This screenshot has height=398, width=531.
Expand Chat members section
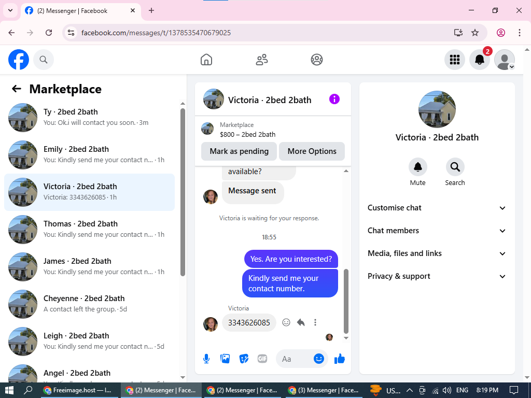pyautogui.click(x=437, y=231)
